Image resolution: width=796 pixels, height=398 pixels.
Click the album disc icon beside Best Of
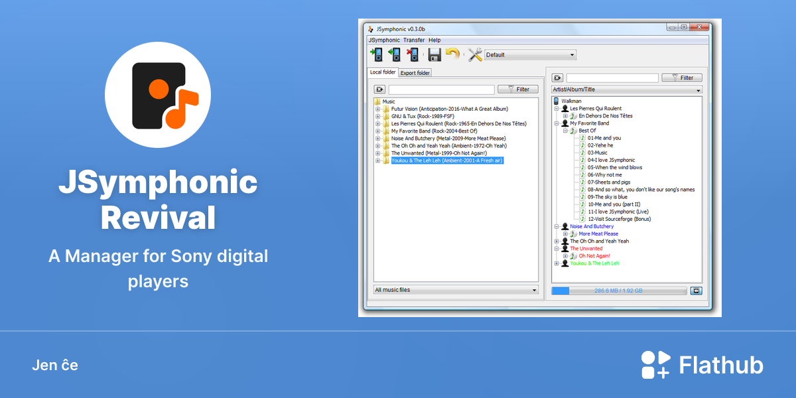coord(573,131)
